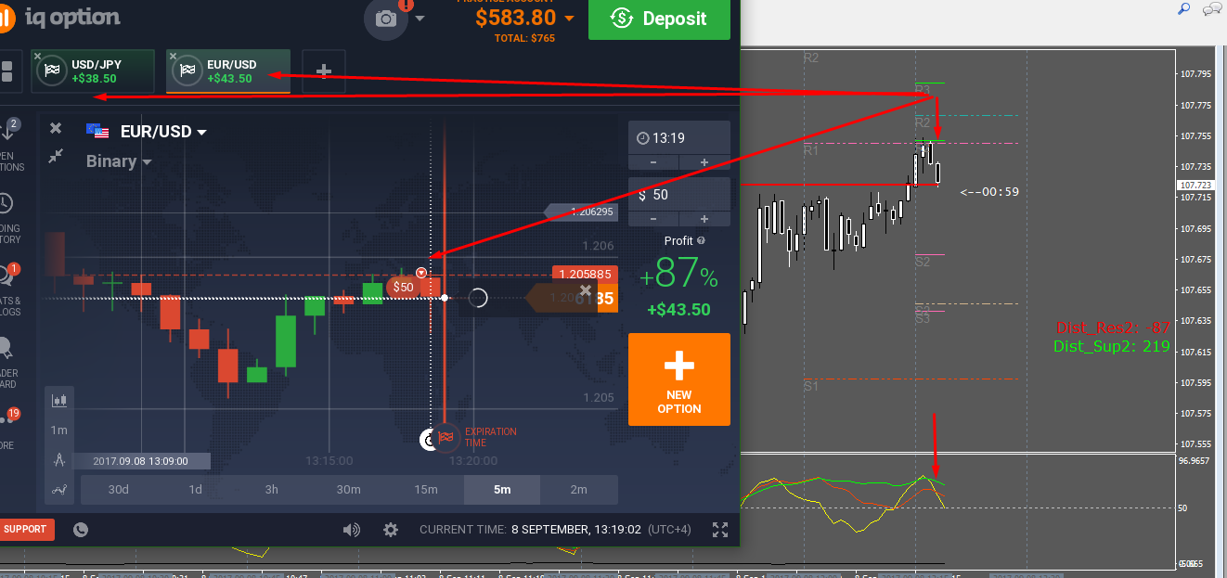The height and width of the screenshot is (578, 1227).
Task: Select the 1d time range
Action: (x=195, y=490)
